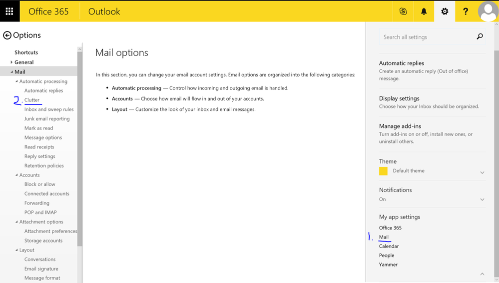499x283 pixels.
Task: Open Reply settings
Action: (x=40, y=156)
